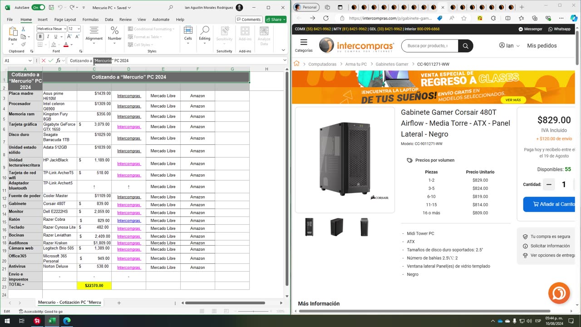Click Busca por producto search field
The width and height of the screenshot is (581, 327).
(429, 46)
